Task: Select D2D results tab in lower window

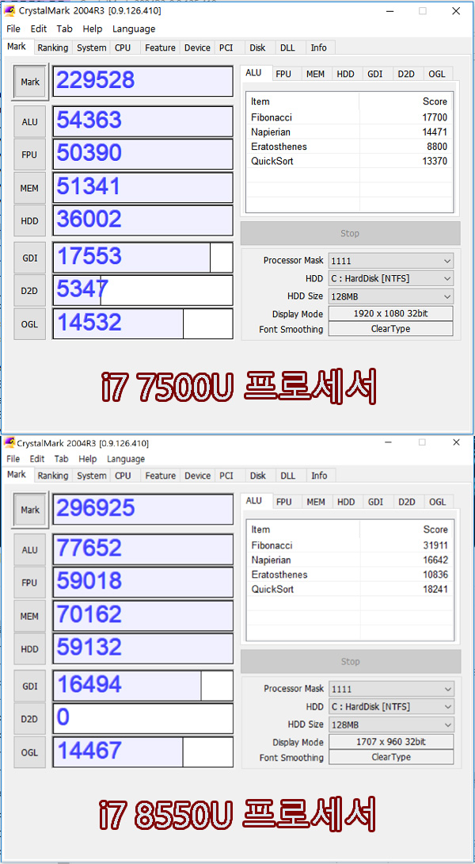Action: click(x=407, y=502)
